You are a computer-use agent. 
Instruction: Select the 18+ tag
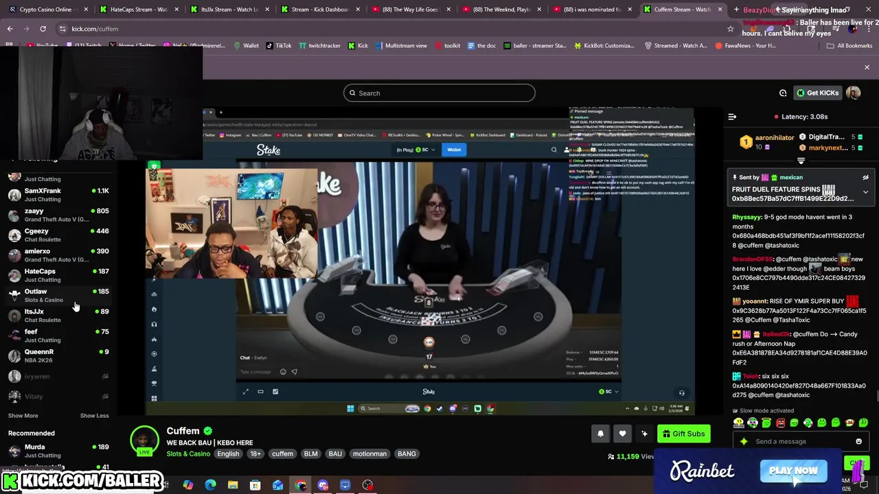255,454
